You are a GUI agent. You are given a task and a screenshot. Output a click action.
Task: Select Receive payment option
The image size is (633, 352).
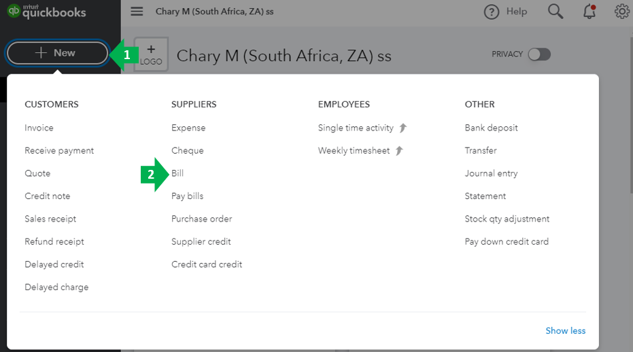pyautogui.click(x=59, y=151)
